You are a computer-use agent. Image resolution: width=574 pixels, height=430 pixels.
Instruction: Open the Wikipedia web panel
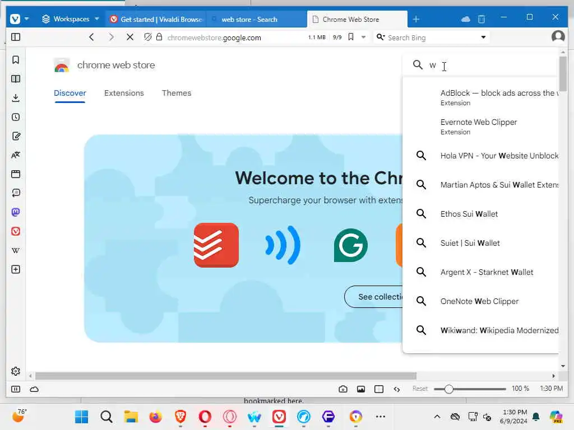[x=16, y=250]
